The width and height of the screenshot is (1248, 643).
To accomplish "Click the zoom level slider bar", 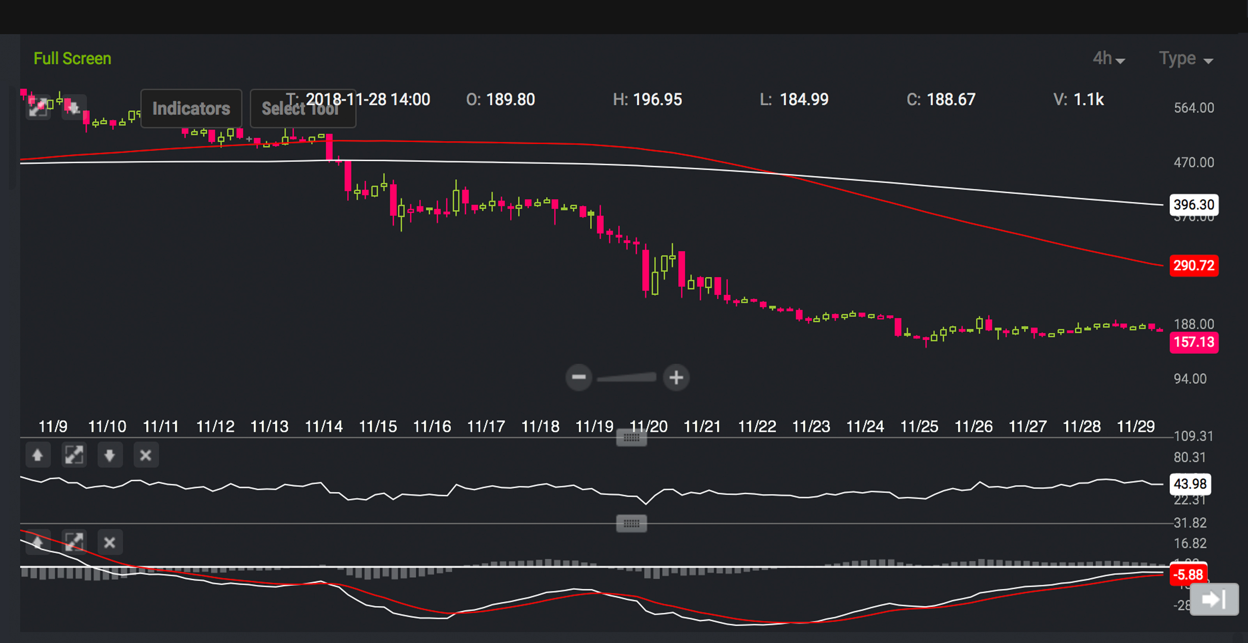I will coord(627,377).
